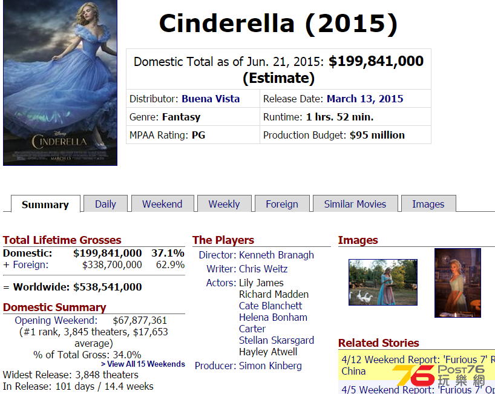Click the Cinderella (2015) page title
The image size is (495, 394).
click(278, 24)
